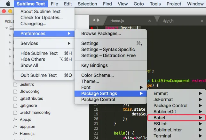Open the File menu
This screenshot has width=206, height=140.
pyautogui.click(x=54, y=4)
